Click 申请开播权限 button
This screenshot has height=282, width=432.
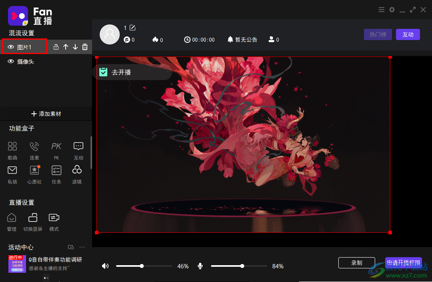(x=403, y=263)
